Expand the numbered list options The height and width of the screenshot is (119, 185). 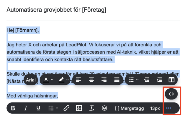tap(134, 80)
